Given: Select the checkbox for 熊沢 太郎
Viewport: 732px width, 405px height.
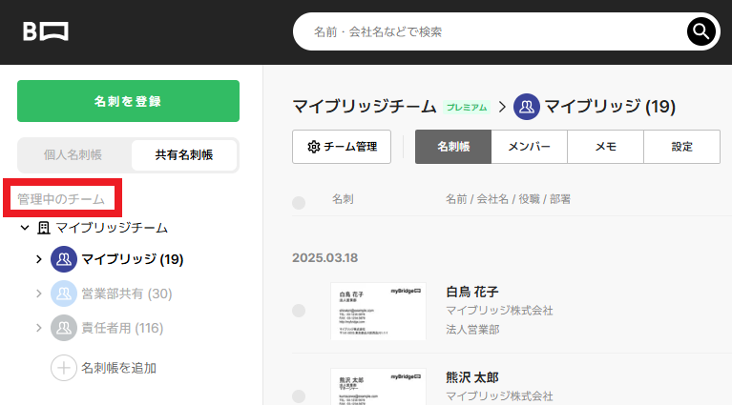Looking at the screenshot, I should pos(299,396).
